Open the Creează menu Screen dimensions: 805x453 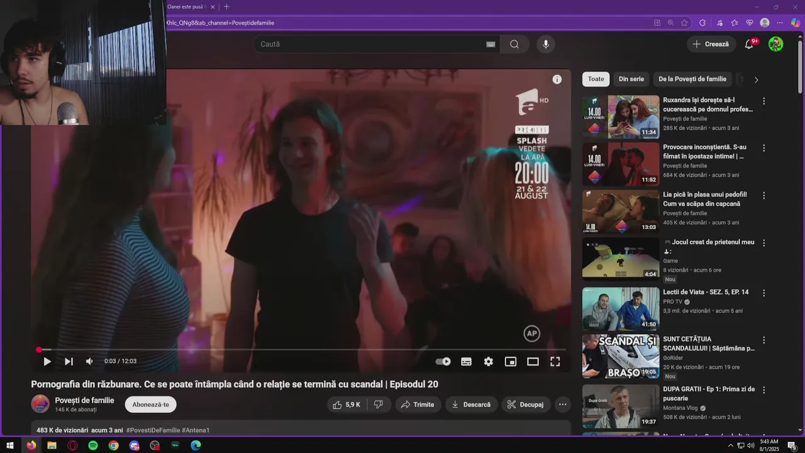[711, 44]
